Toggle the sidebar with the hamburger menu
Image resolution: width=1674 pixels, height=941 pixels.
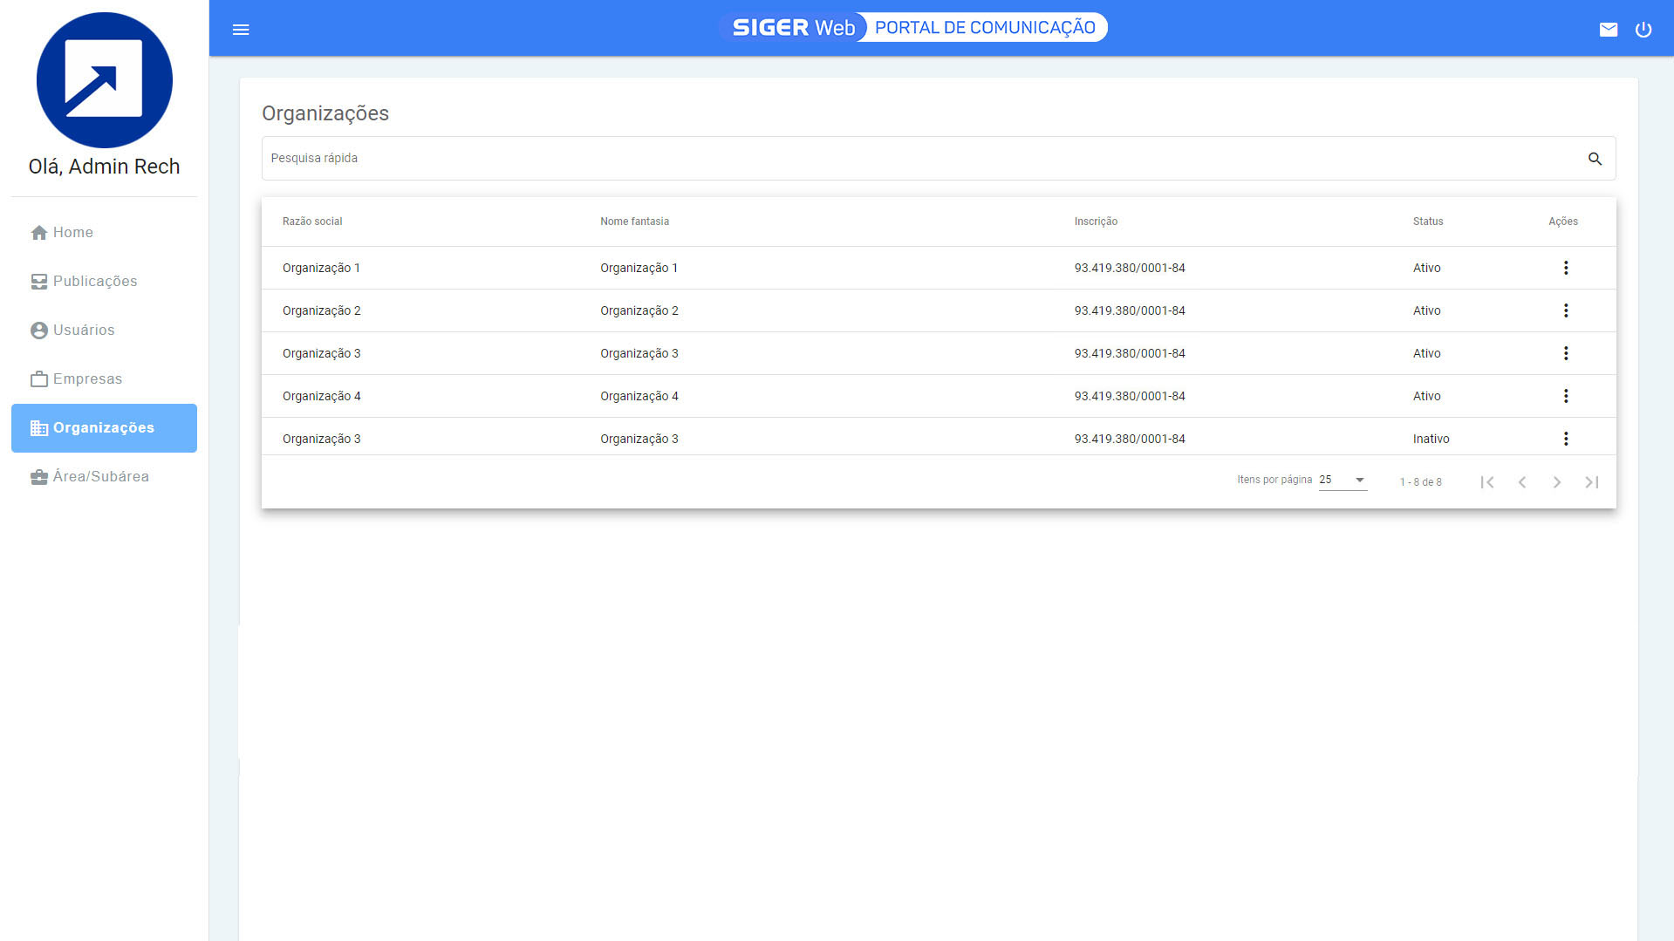(240, 29)
